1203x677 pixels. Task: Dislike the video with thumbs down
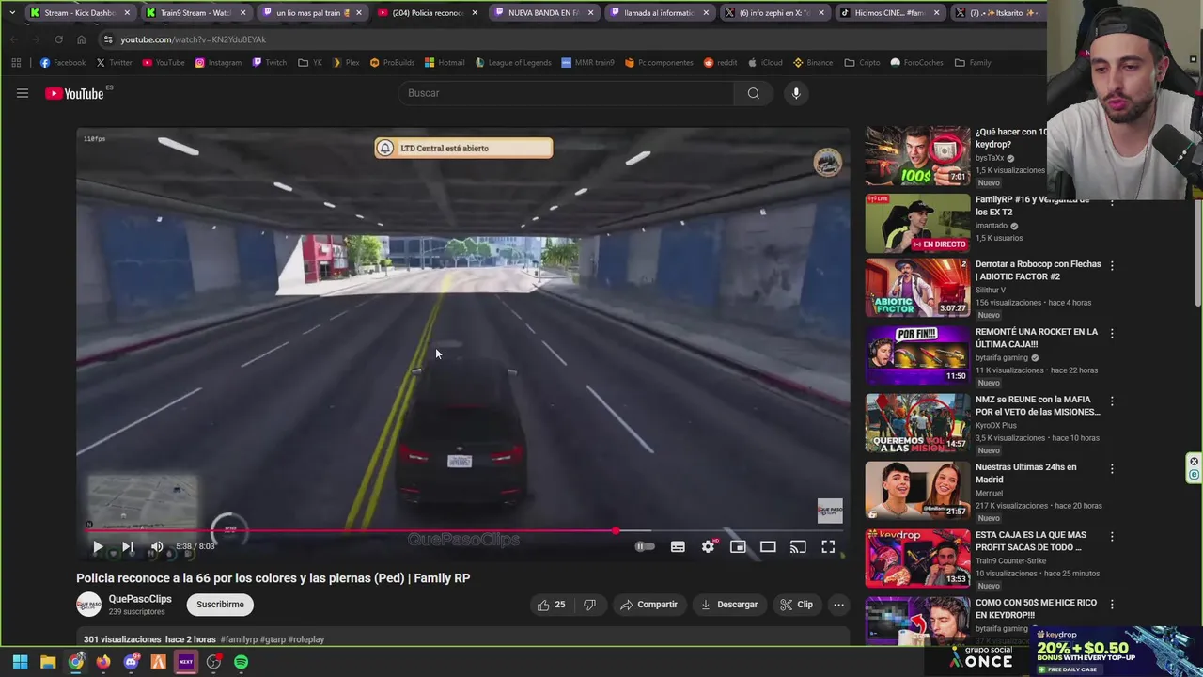click(589, 605)
